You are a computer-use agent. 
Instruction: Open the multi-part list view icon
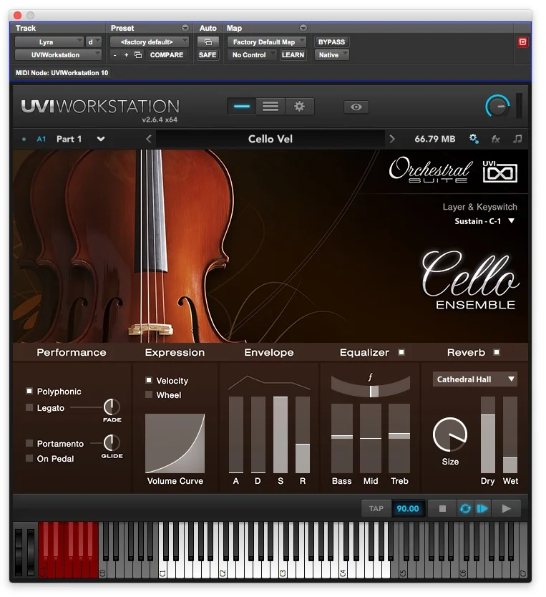[270, 107]
